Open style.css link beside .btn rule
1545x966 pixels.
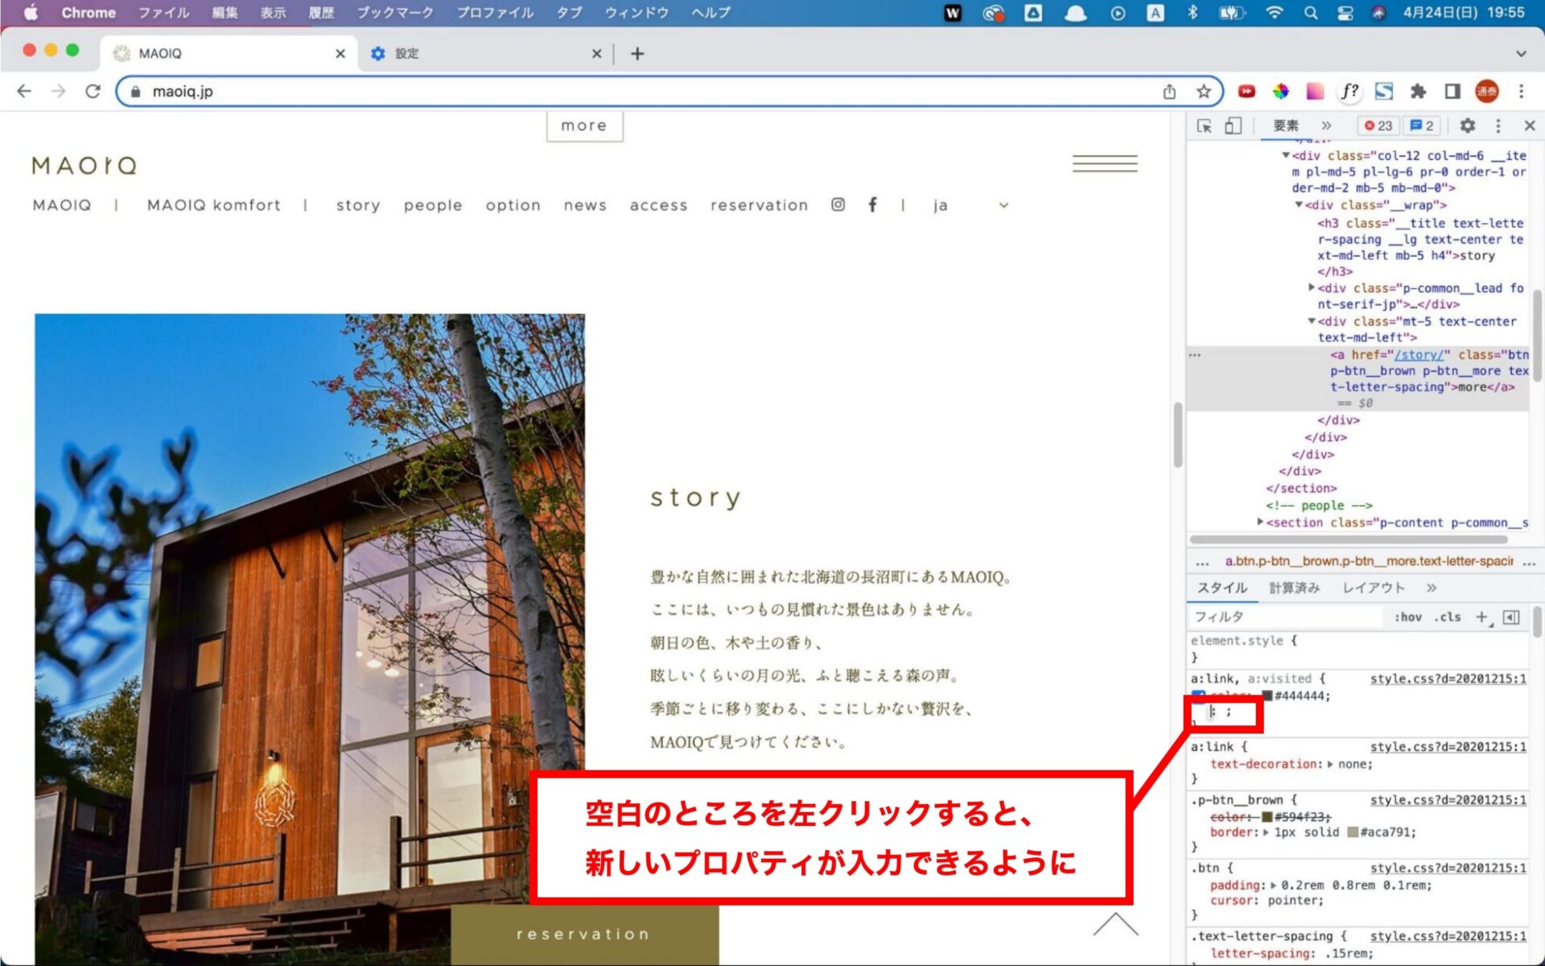pos(1448,868)
